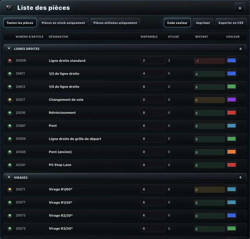Screen dimensions: 250x239
Task: Select the Virage R2/30° designation
Action: coord(61,215)
